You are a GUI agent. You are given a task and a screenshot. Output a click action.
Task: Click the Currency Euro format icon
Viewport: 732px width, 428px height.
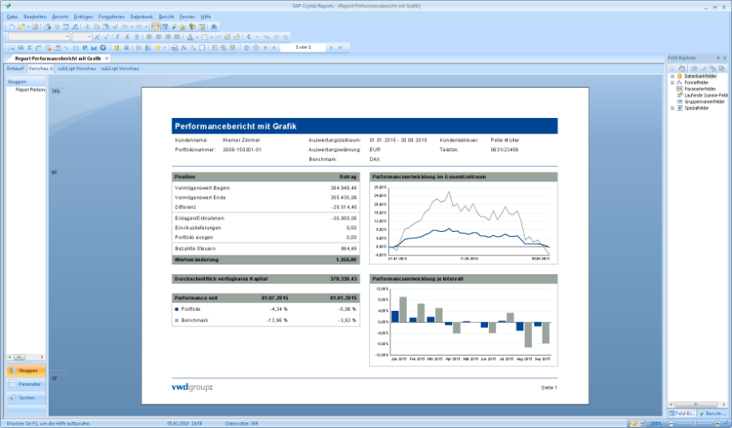[248, 37]
